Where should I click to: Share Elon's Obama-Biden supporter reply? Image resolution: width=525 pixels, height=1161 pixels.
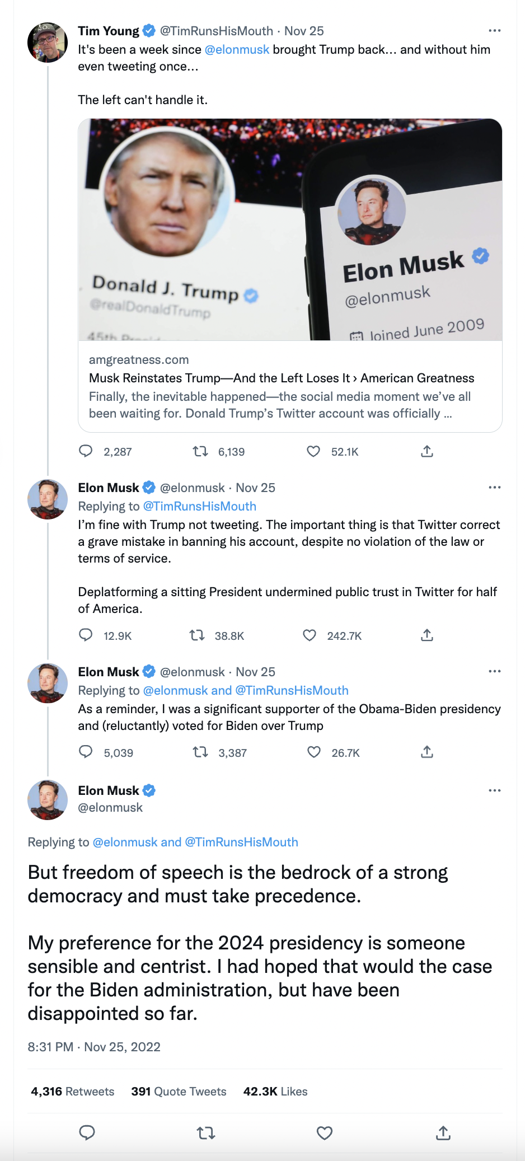(x=427, y=752)
